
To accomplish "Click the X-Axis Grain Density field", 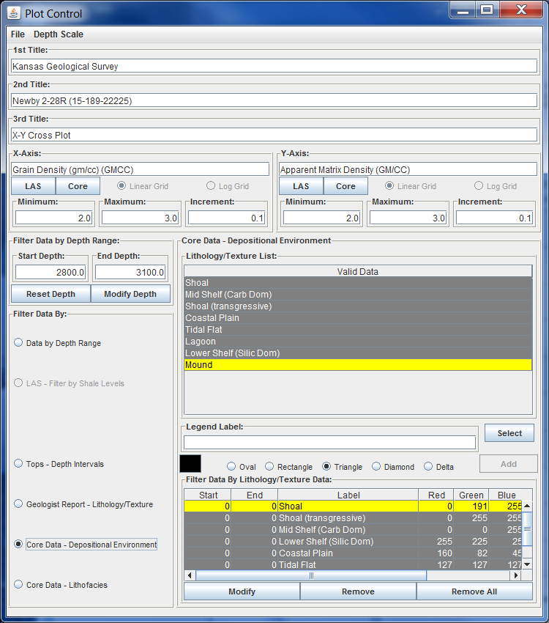I will point(140,169).
